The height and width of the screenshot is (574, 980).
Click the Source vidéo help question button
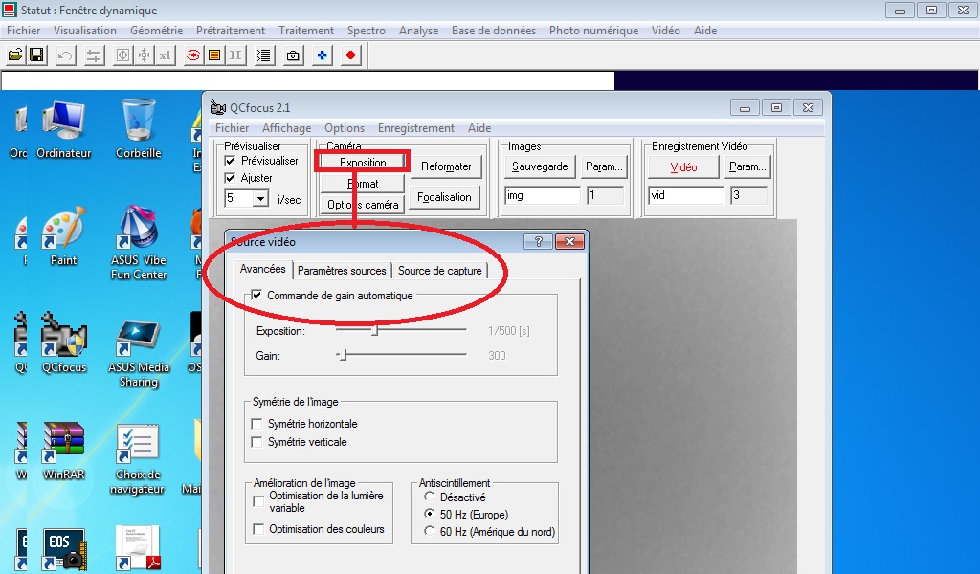[x=538, y=242]
